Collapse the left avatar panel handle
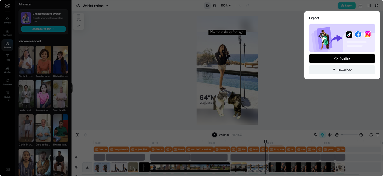Screen dimensions: 383x176 pyautogui.click(x=72, y=88)
